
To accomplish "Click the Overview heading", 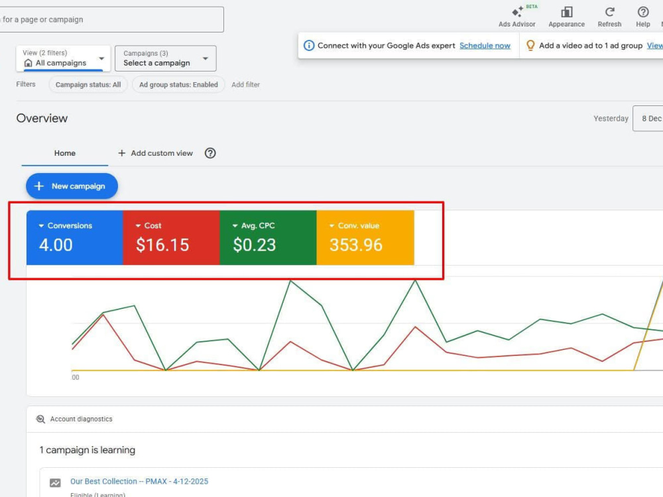I will (x=42, y=119).
